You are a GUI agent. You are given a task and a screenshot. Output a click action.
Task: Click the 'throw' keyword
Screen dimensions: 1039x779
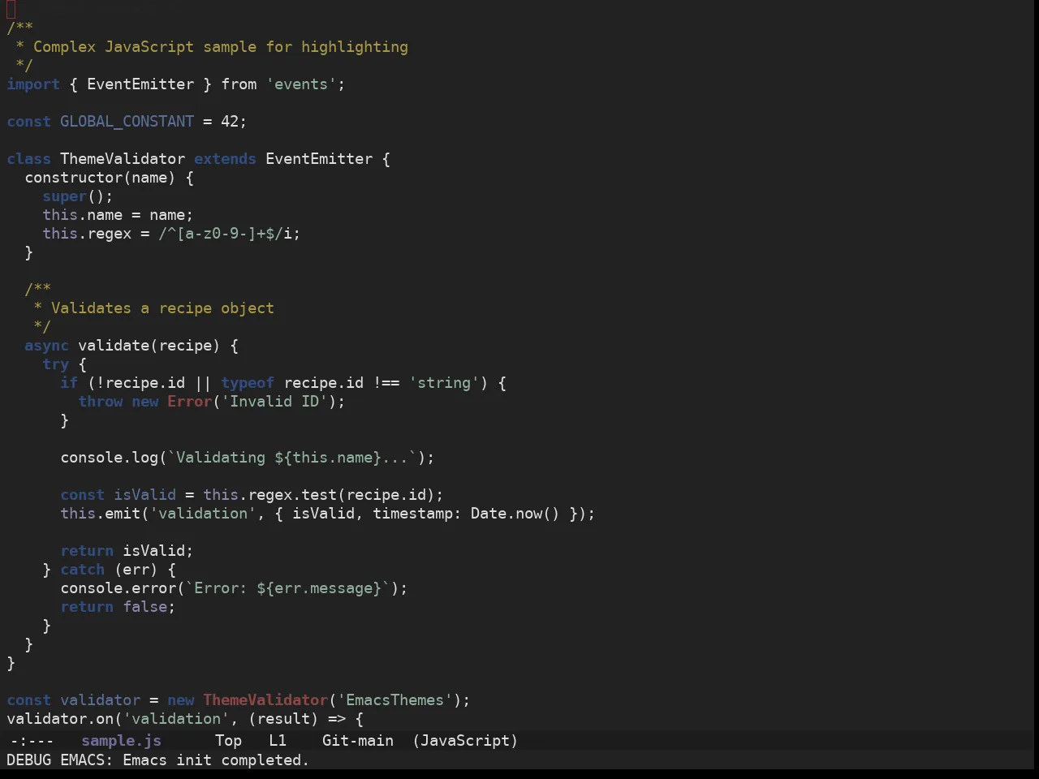click(x=100, y=401)
